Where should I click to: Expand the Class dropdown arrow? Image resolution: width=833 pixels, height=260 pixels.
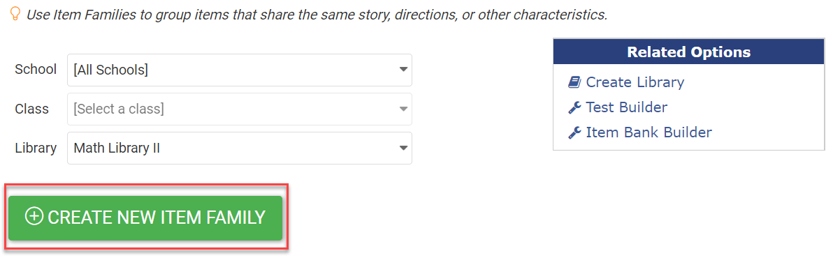click(403, 109)
